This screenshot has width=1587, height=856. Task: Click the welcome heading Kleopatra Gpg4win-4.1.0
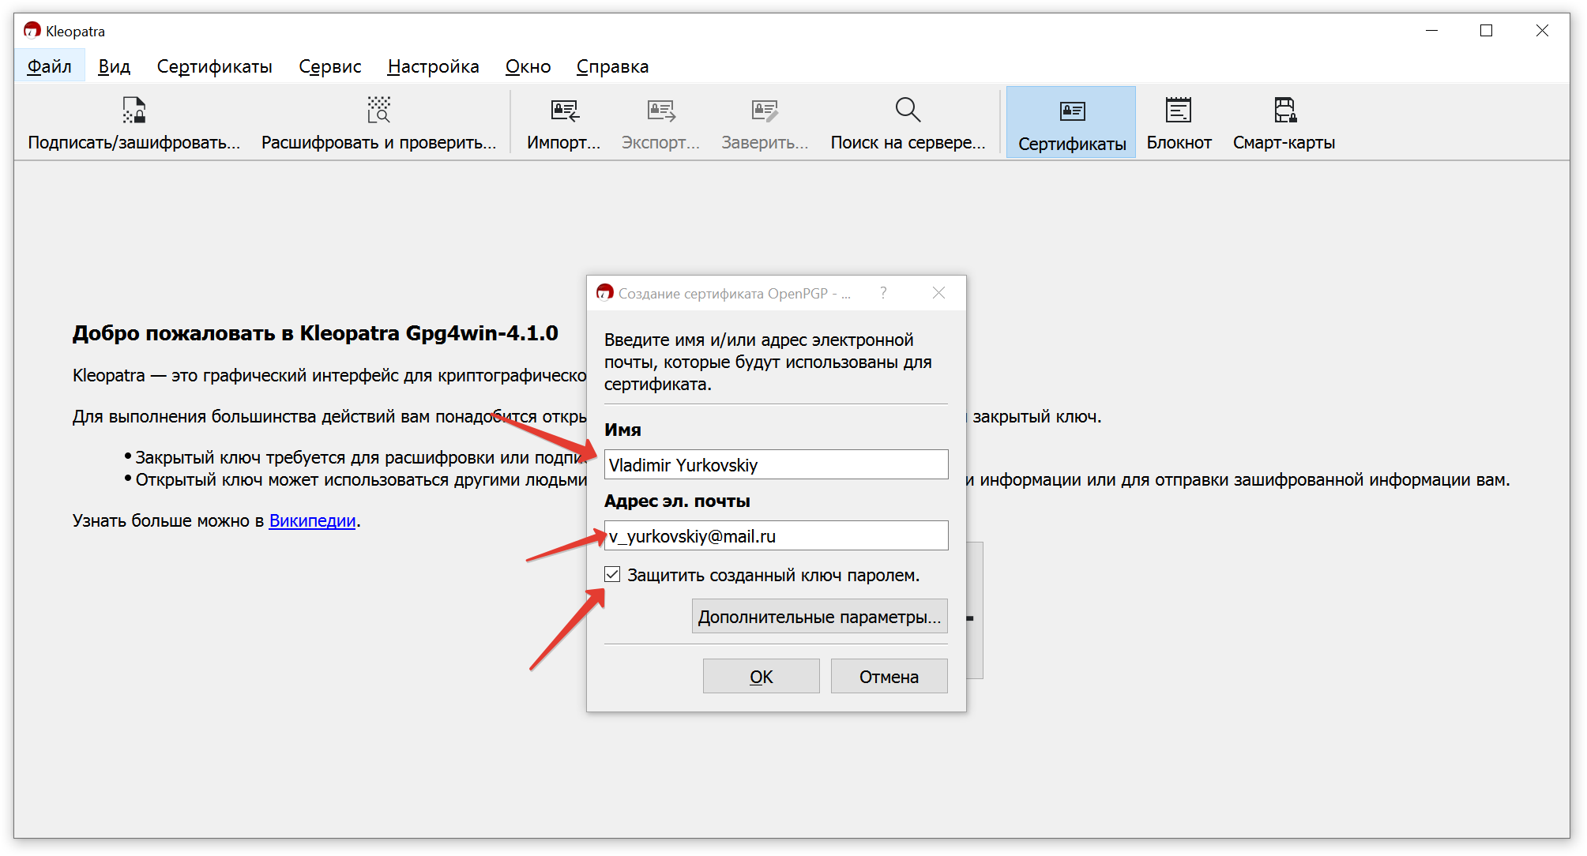tap(315, 333)
